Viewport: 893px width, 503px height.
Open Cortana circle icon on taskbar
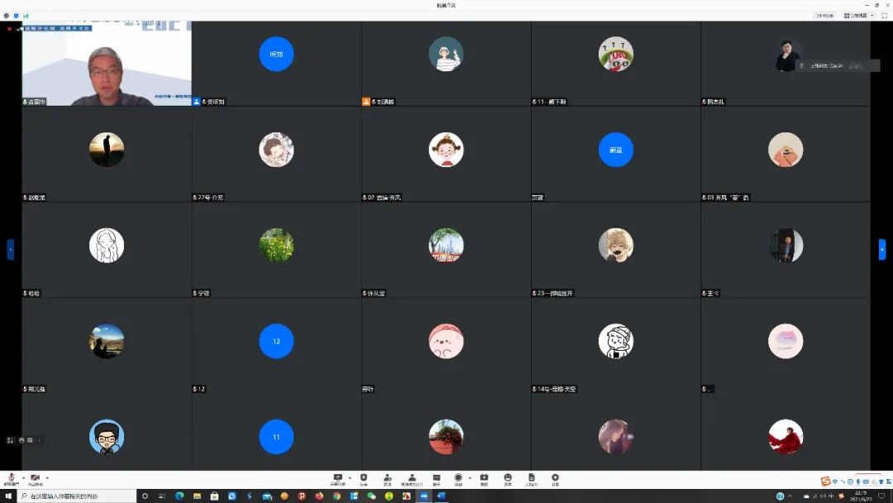click(145, 496)
